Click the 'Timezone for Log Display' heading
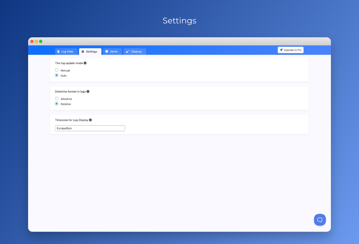The height and width of the screenshot is (244, 359). click(x=72, y=120)
